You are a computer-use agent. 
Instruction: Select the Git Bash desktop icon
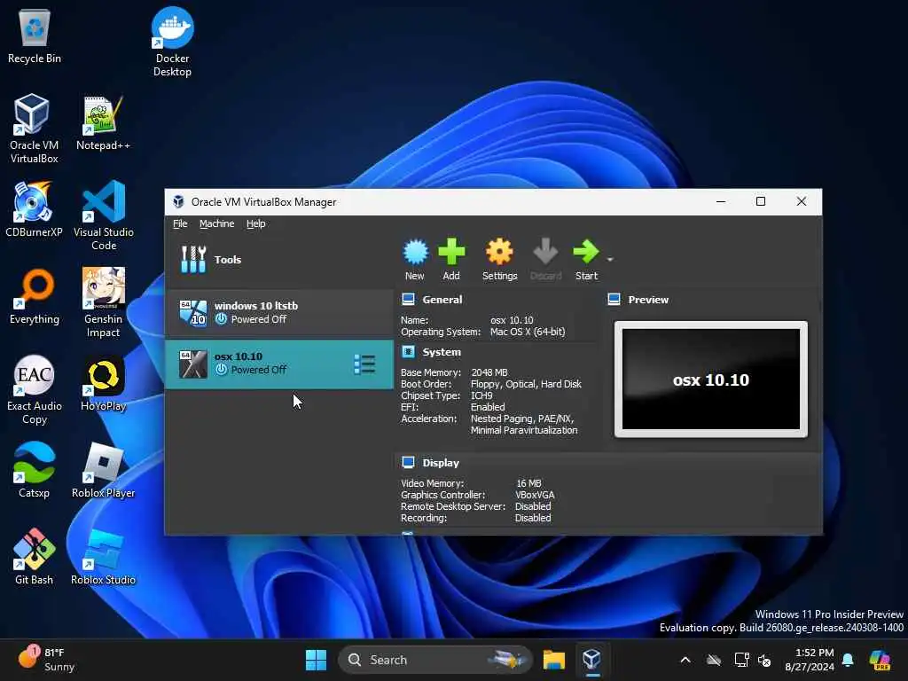[x=35, y=557]
